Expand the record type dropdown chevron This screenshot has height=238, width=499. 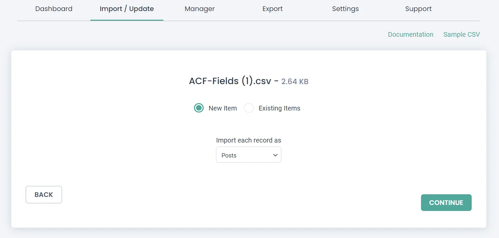(x=275, y=155)
